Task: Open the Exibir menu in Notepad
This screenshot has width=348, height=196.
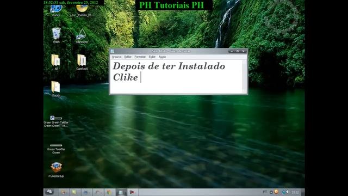Action: 152,57
